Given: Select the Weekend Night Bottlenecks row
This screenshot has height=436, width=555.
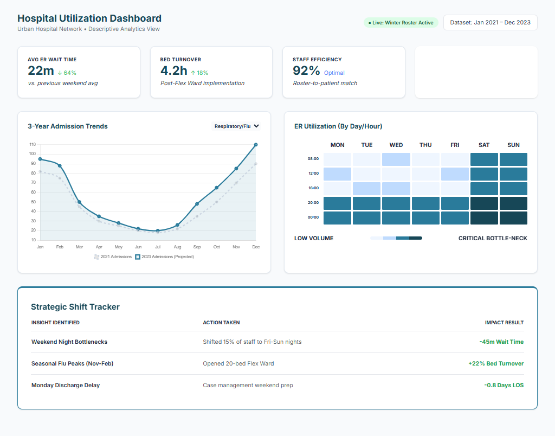Looking at the screenshot, I should pyautogui.click(x=277, y=342).
